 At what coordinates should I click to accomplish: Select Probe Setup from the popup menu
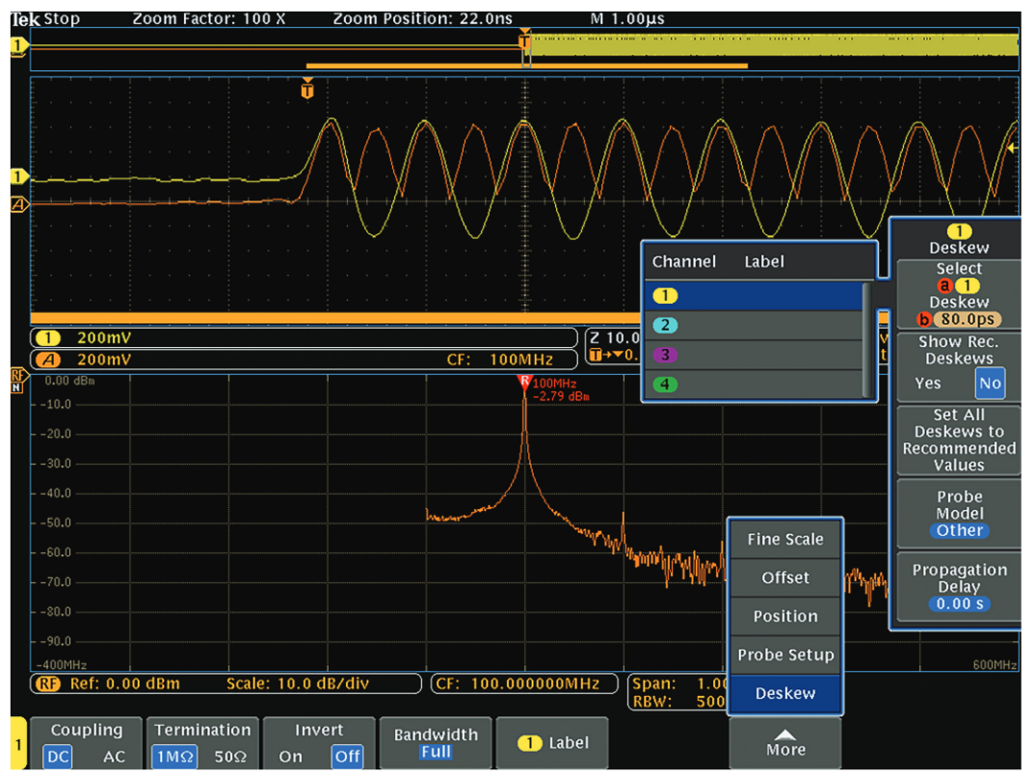784,655
